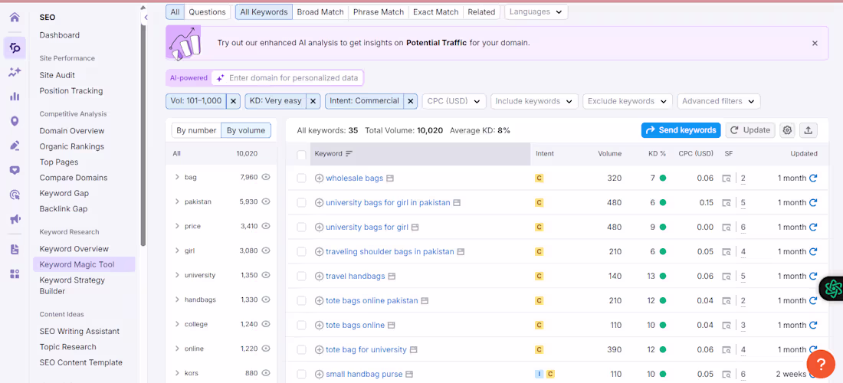Open the tote bag for university link

click(366, 350)
